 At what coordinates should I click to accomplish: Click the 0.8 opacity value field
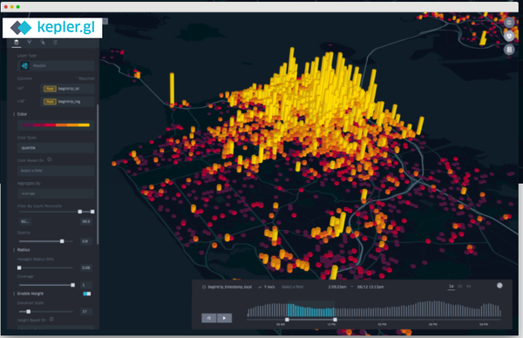coord(86,241)
